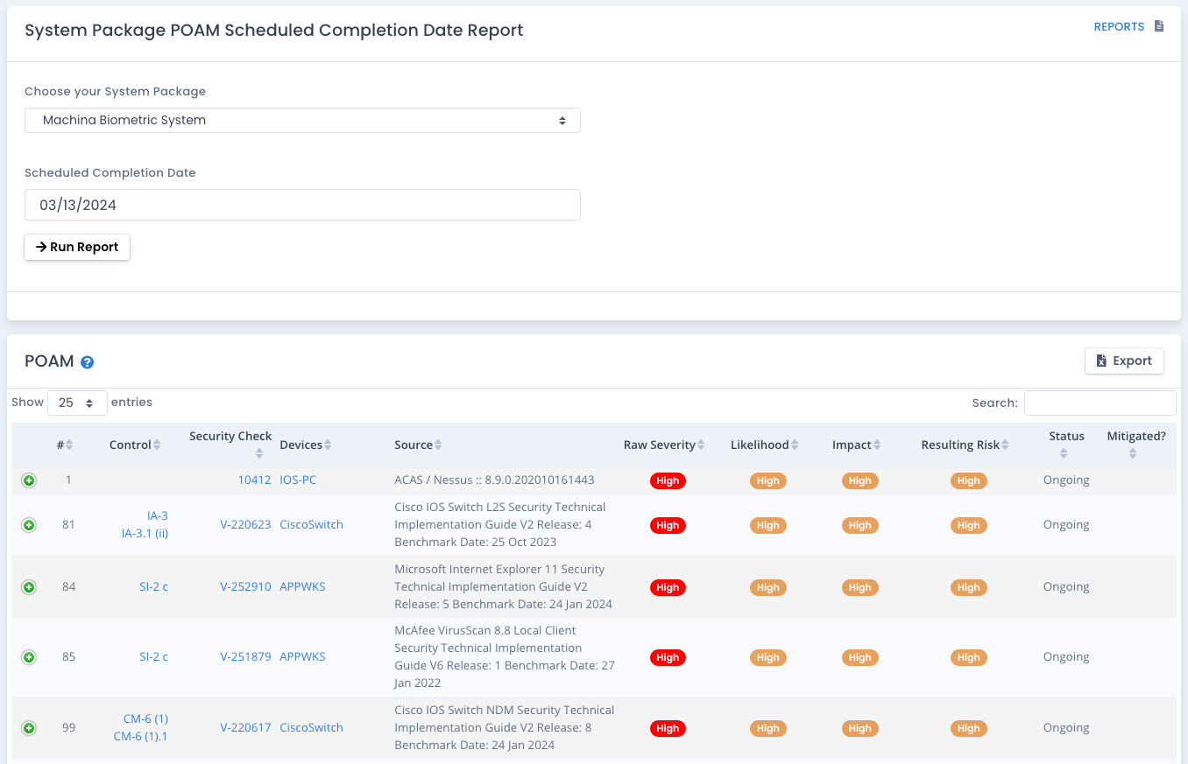
Task: Click the POAM help question-mark icon
Action: pos(88,362)
